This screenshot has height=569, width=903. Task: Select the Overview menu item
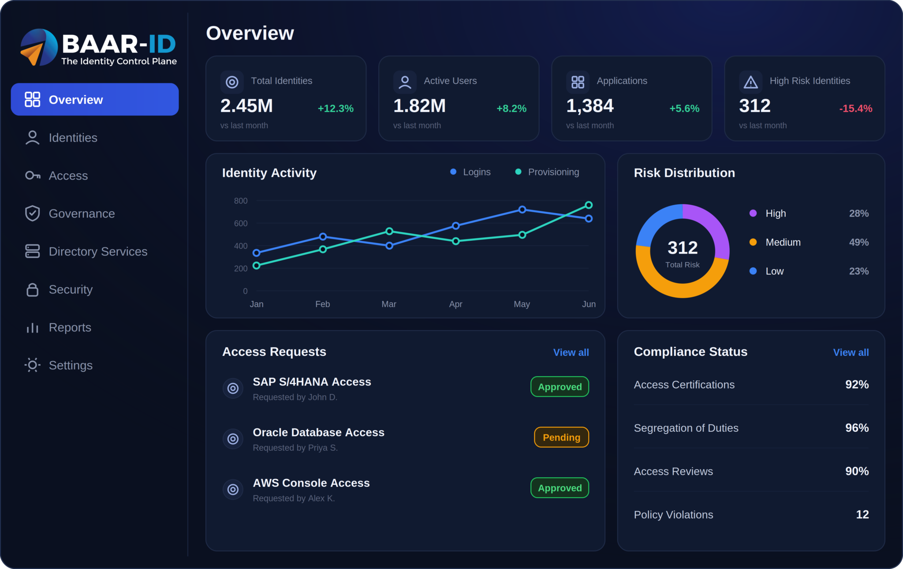[95, 100]
